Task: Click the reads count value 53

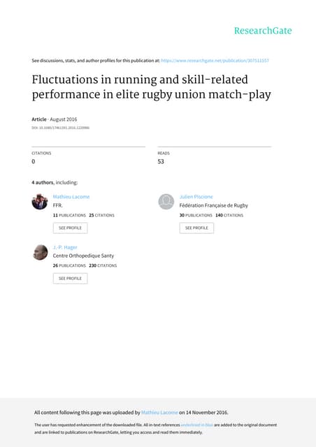Action: pyautogui.click(x=161, y=161)
